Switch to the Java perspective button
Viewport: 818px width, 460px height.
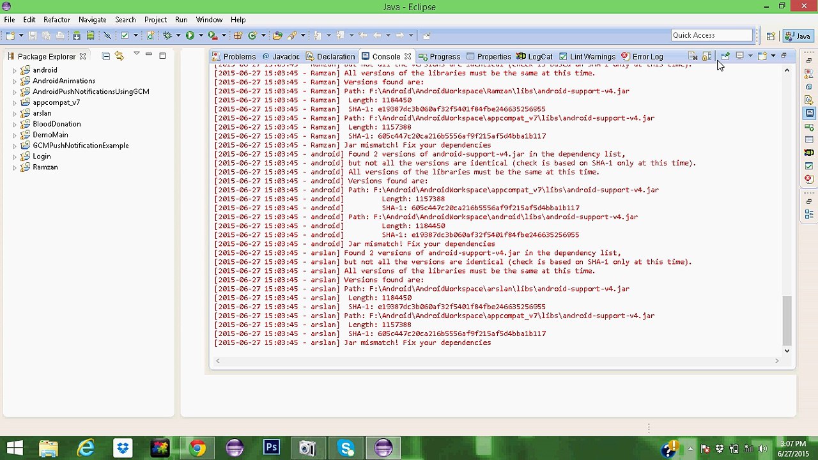click(798, 36)
